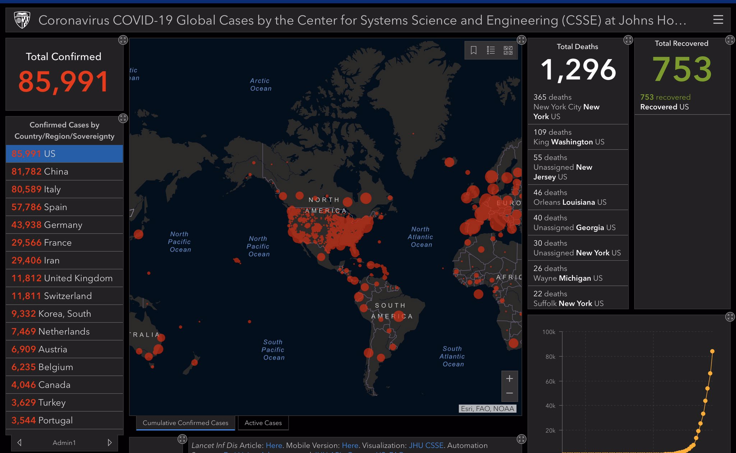
Task: Go to next Admin list page
Action: [x=110, y=443]
